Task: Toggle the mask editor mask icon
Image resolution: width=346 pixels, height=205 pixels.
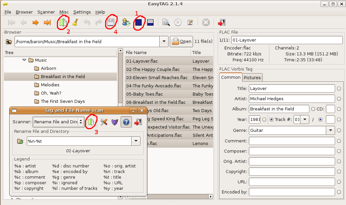Action: pyautogui.click(x=115, y=122)
